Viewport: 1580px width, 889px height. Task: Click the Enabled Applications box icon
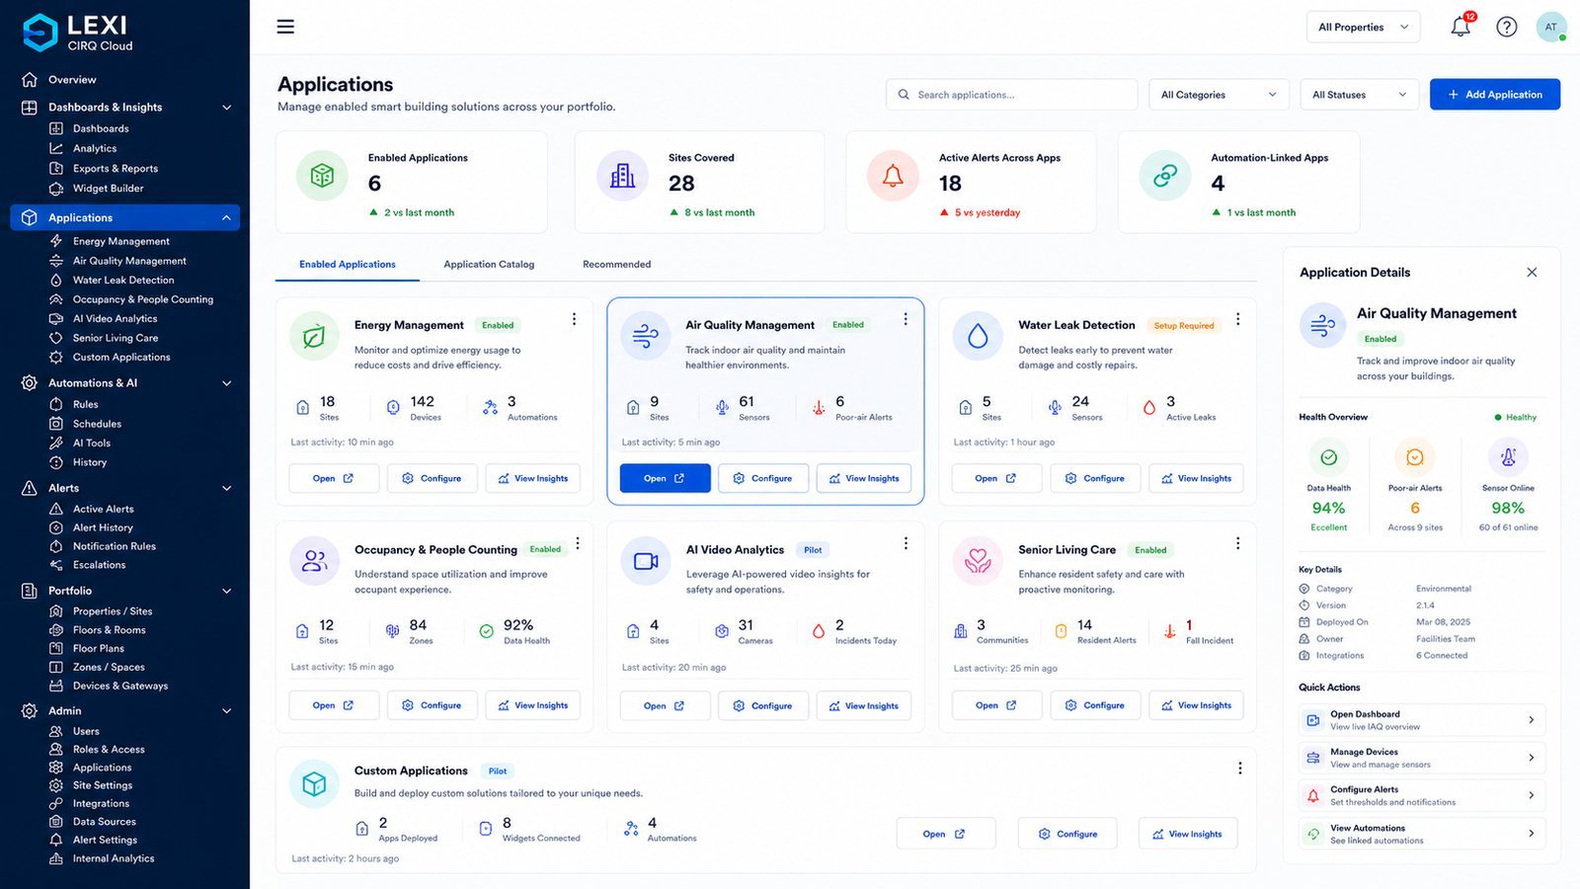322,176
